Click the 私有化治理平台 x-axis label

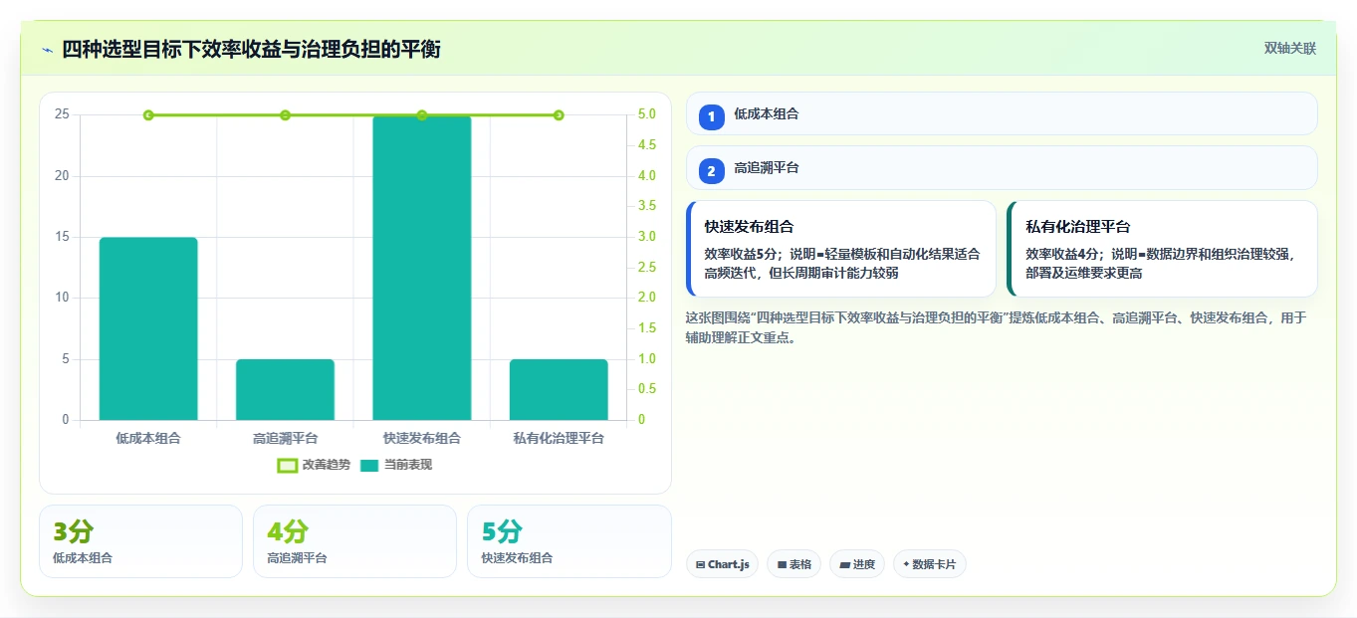point(559,438)
